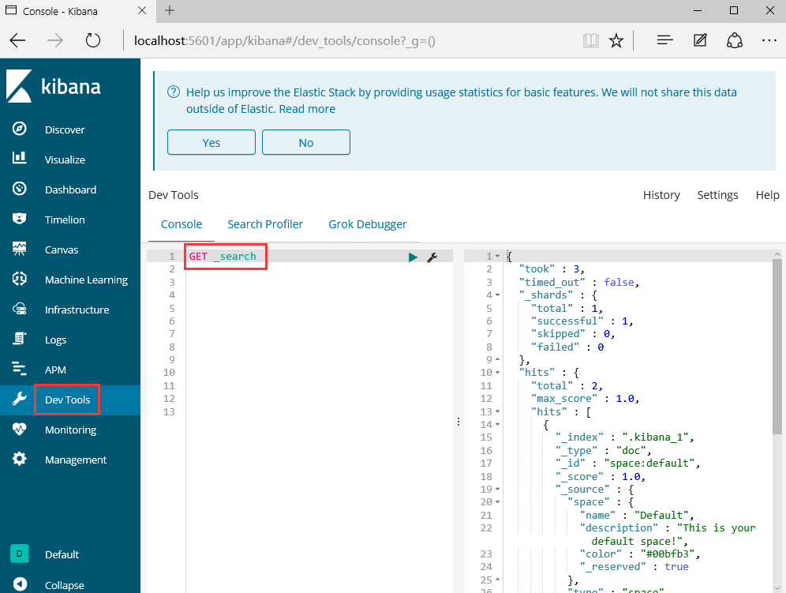The height and width of the screenshot is (593, 786).
Task: Open the Dev Tools Settings menu
Action: point(717,195)
